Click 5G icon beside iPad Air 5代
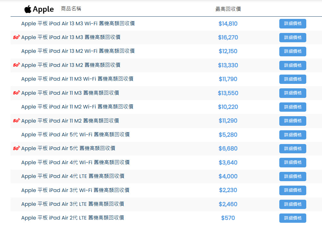 point(16,149)
